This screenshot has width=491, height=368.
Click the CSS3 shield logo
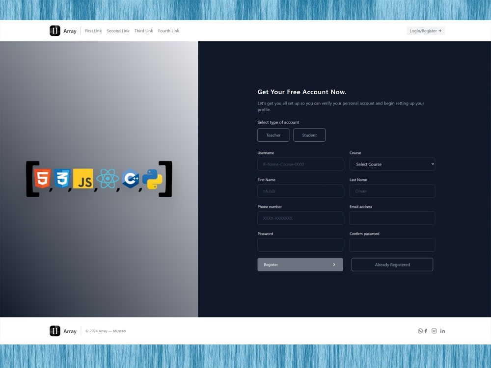[62, 179]
